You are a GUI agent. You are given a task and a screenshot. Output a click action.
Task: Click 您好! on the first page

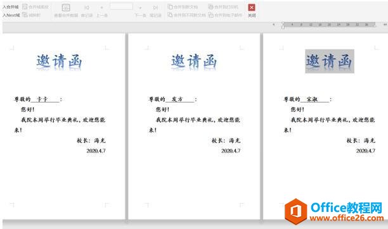pos(27,109)
